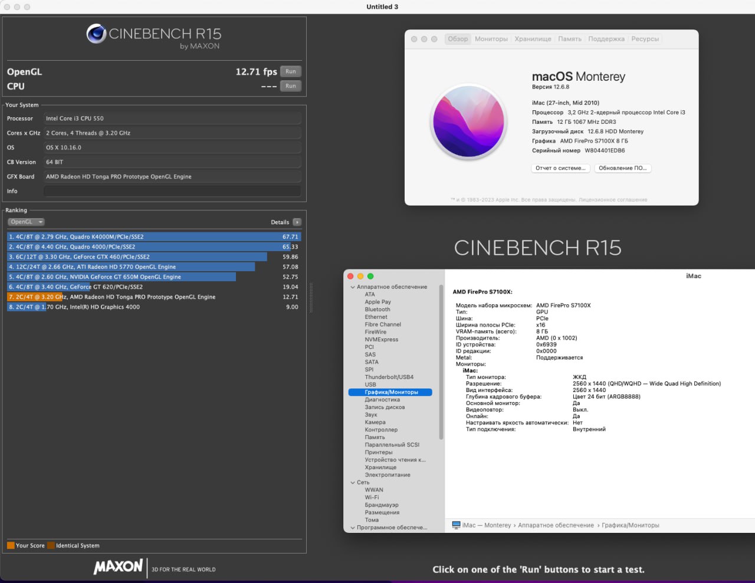The height and width of the screenshot is (583, 755).
Task: Collapse Аппаратное обеспечение tree section
Action: coord(353,287)
